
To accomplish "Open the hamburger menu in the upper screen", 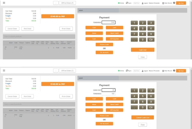I will coord(4,3).
